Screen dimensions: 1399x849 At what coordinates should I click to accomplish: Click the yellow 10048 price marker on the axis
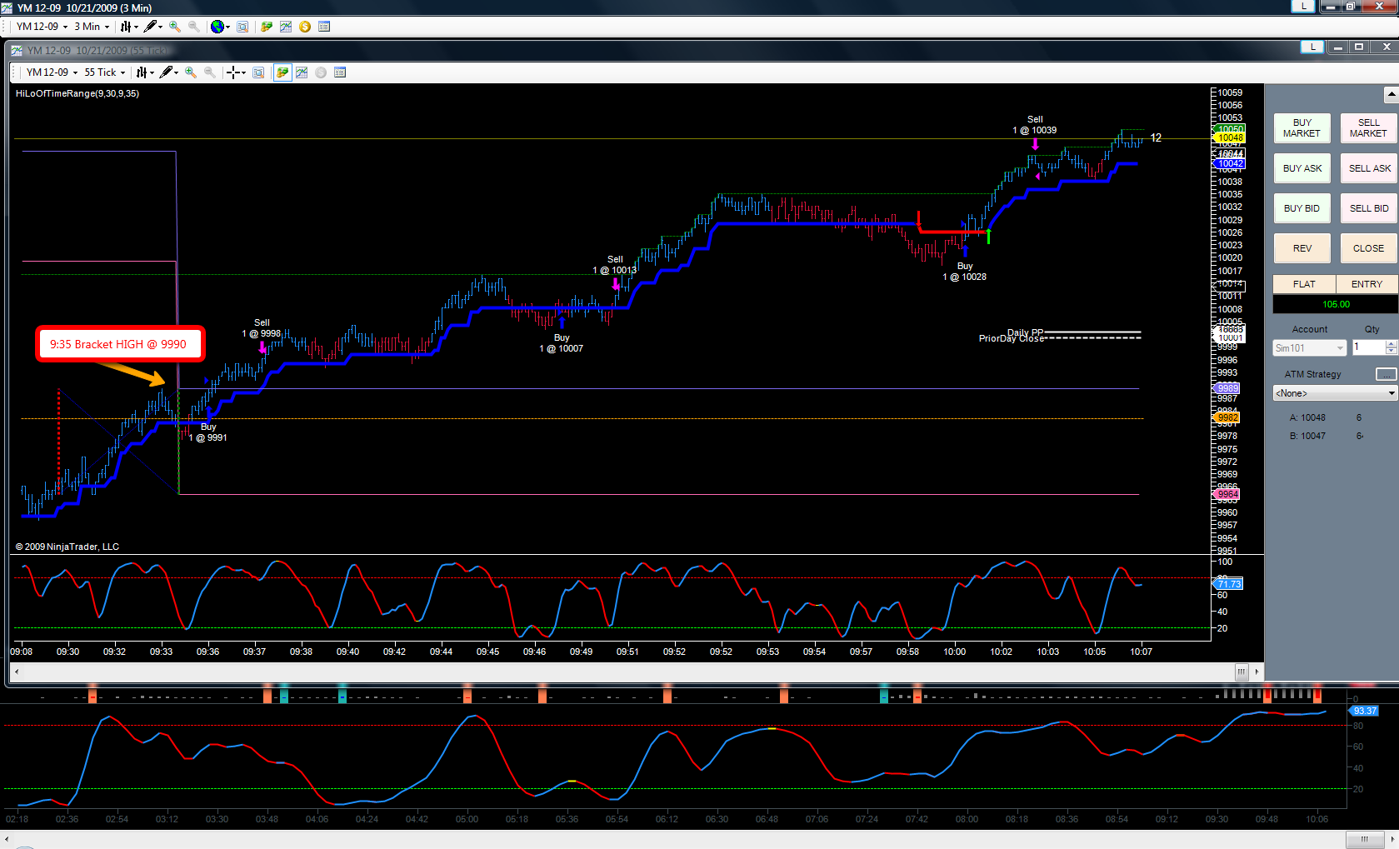1229,138
